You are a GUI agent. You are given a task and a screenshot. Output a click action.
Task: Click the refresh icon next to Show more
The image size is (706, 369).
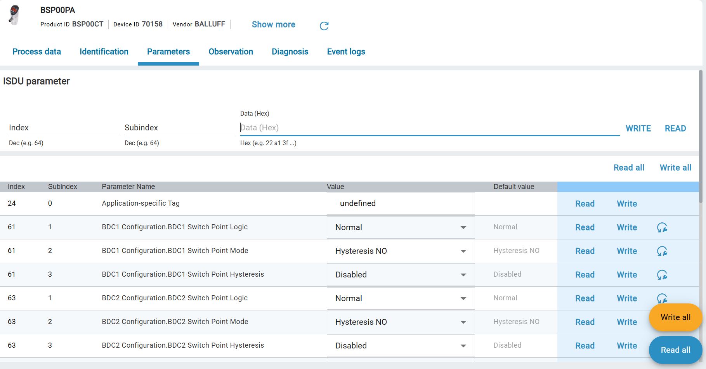tap(324, 26)
